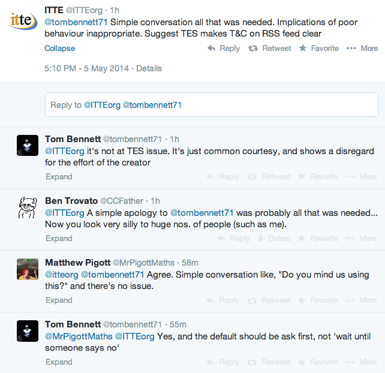This screenshot has width=385, height=373.
Task: Delete Ben Trovato's tweet via trash icon
Action: pyautogui.click(x=274, y=238)
